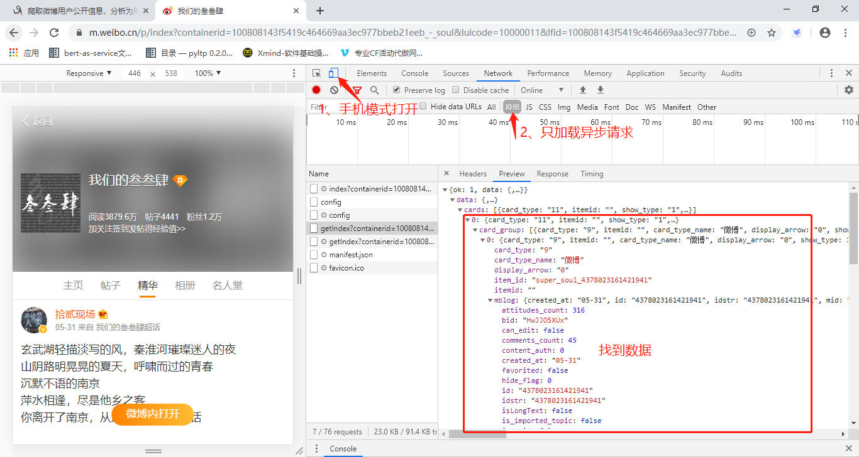Viewport: 859px width, 457px height.
Task: Filter requests by XHR type
Action: tap(512, 107)
